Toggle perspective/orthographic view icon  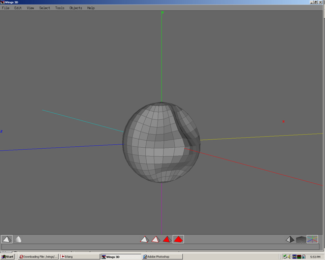point(290,239)
